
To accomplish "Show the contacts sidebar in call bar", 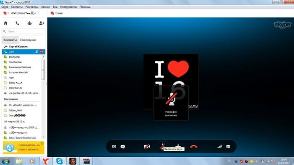I will [114, 147].
